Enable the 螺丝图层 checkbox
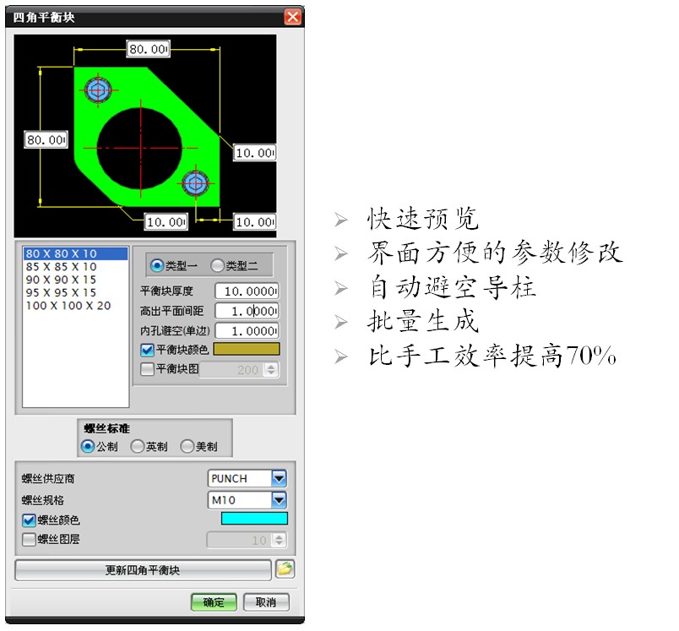Viewport: 679px width, 631px height. pos(30,539)
